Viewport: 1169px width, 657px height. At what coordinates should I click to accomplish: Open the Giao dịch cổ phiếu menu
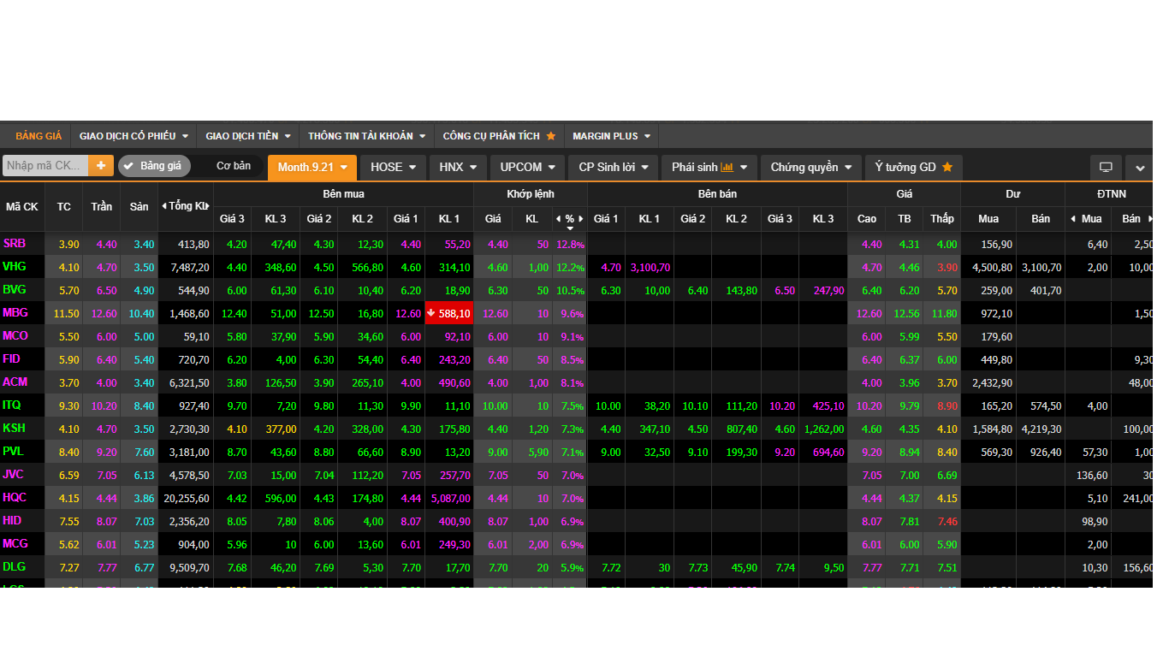pyautogui.click(x=134, y=136)
